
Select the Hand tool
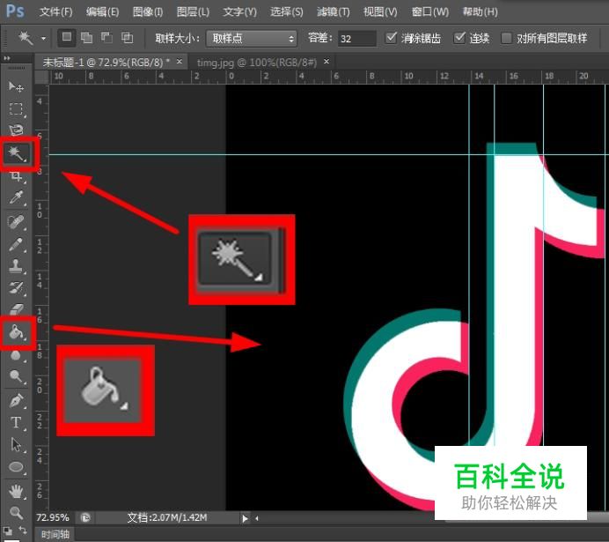pos(16,492)
